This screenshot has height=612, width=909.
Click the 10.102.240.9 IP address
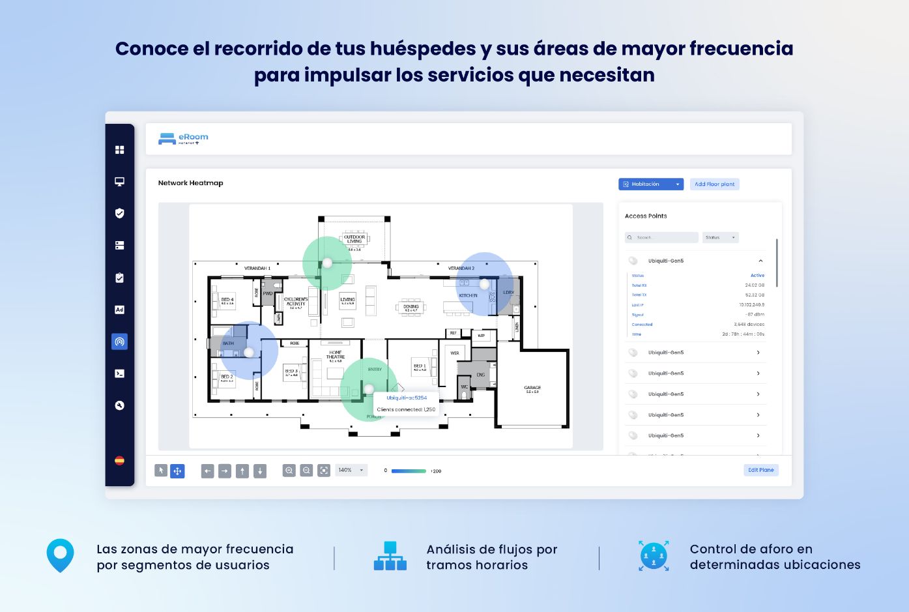(752, 305)
